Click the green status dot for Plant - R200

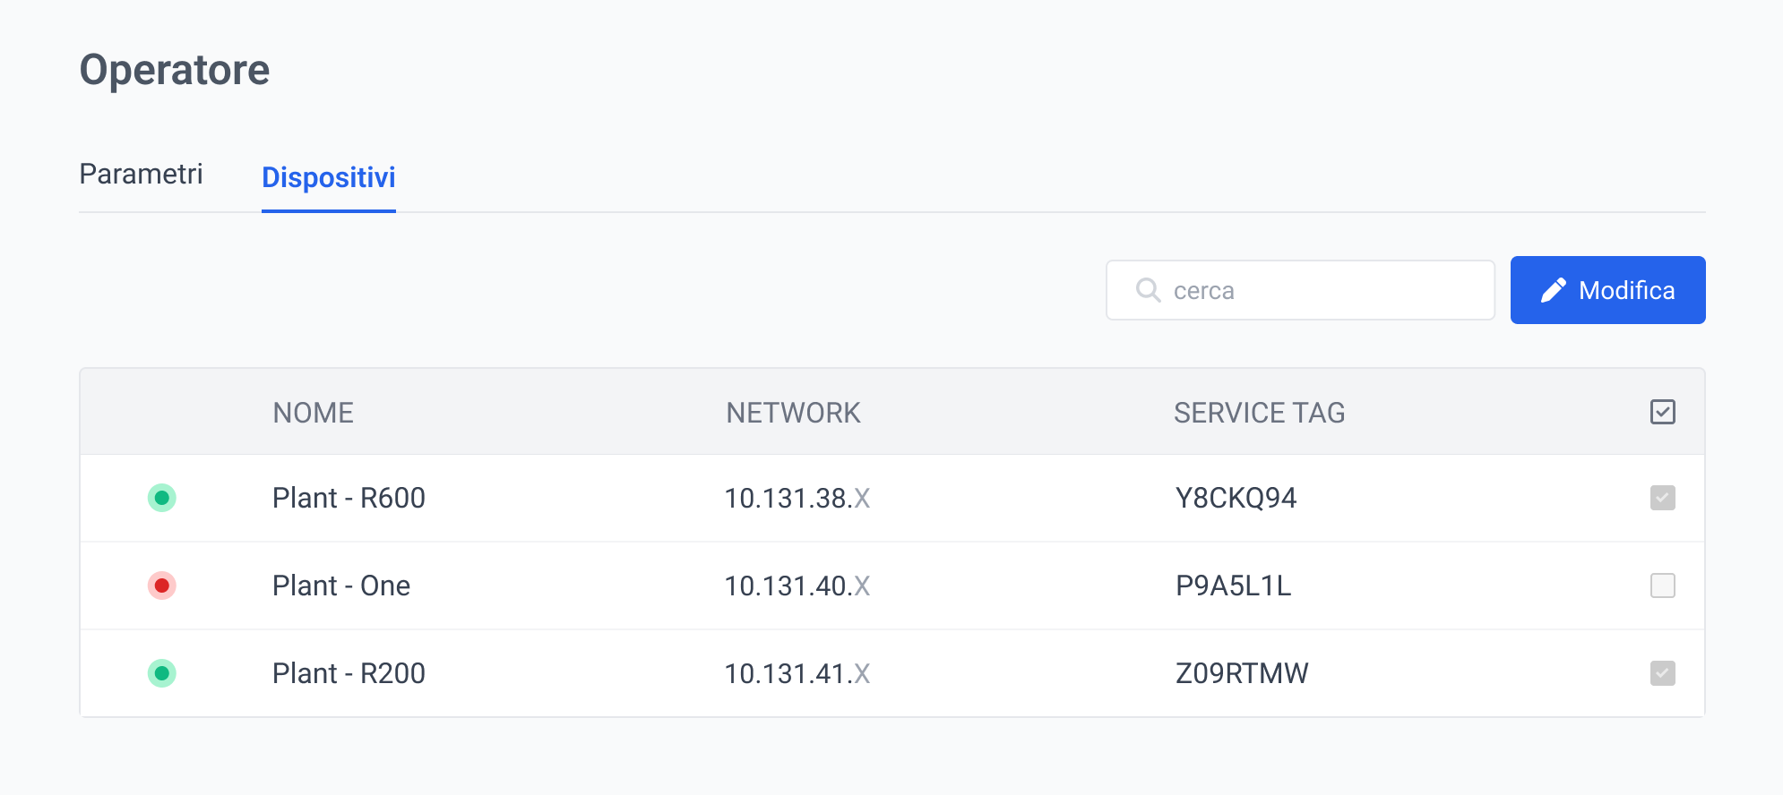pyautogui.click(x=161, y=673)
